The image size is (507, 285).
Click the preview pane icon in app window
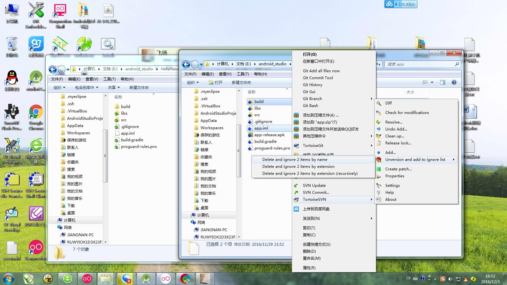443,82
